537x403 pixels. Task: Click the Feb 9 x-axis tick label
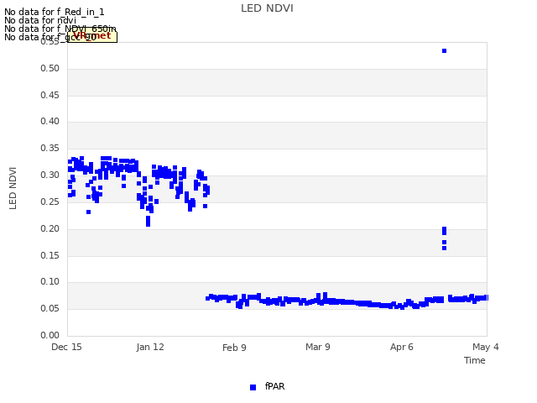pyautogui.click(x=234, y=348)
